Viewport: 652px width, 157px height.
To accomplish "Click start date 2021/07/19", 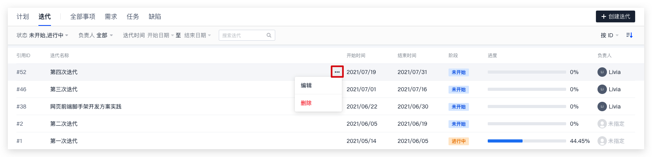I will pyautogui.click(x=361, y=72).
